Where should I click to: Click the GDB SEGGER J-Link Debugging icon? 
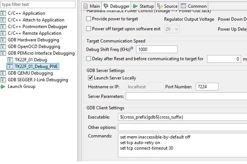pyautogui.click(x=3, y=80)
